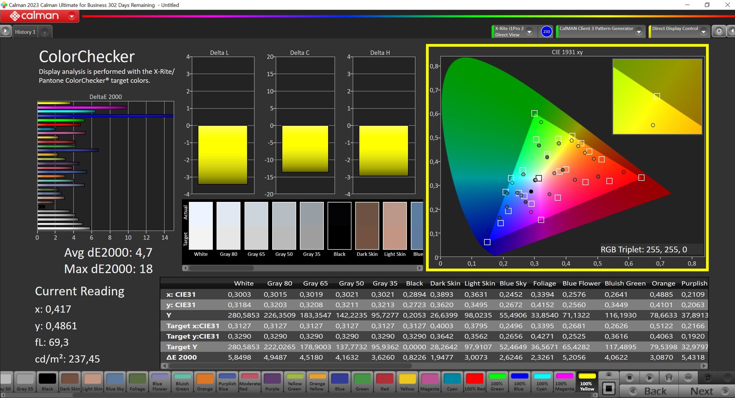Expand the CalMAN Client 3 Pattern Generator dropdown
The height and width of the screenshot is (398, 735).
pos(639,32)
